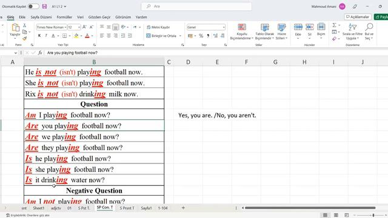
Task: Apply Comma Style number format
Action: point(208,36)
